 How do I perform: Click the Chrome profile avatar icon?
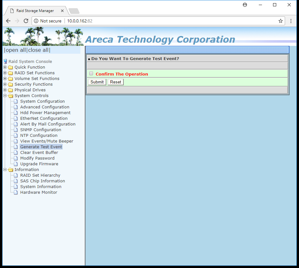[245, 5]
